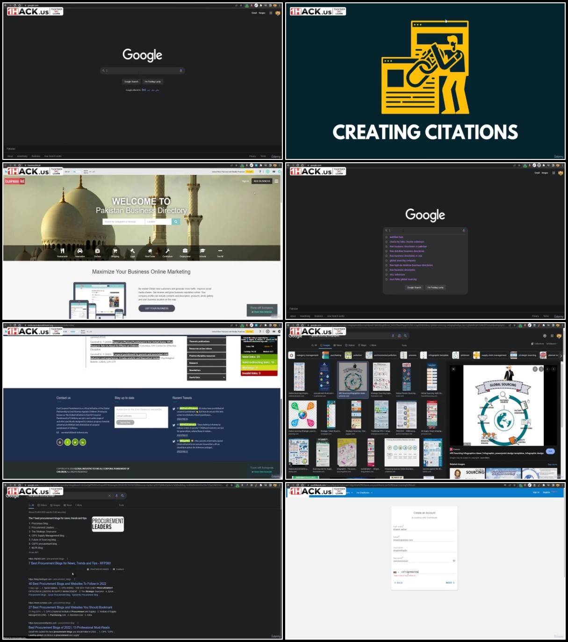Image resolution: width=568 pixels, height=642 pixels.
Task: Click Subscribe under Stay up to date
Action: tap(125, 422)
